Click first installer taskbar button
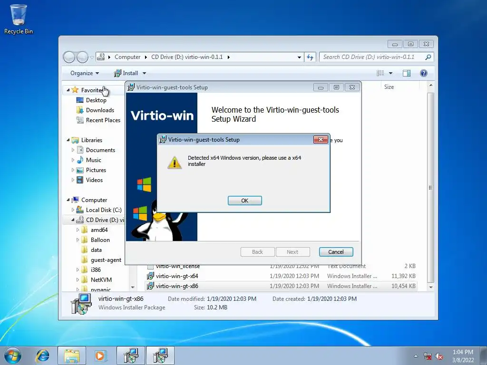 coord(131,355)
